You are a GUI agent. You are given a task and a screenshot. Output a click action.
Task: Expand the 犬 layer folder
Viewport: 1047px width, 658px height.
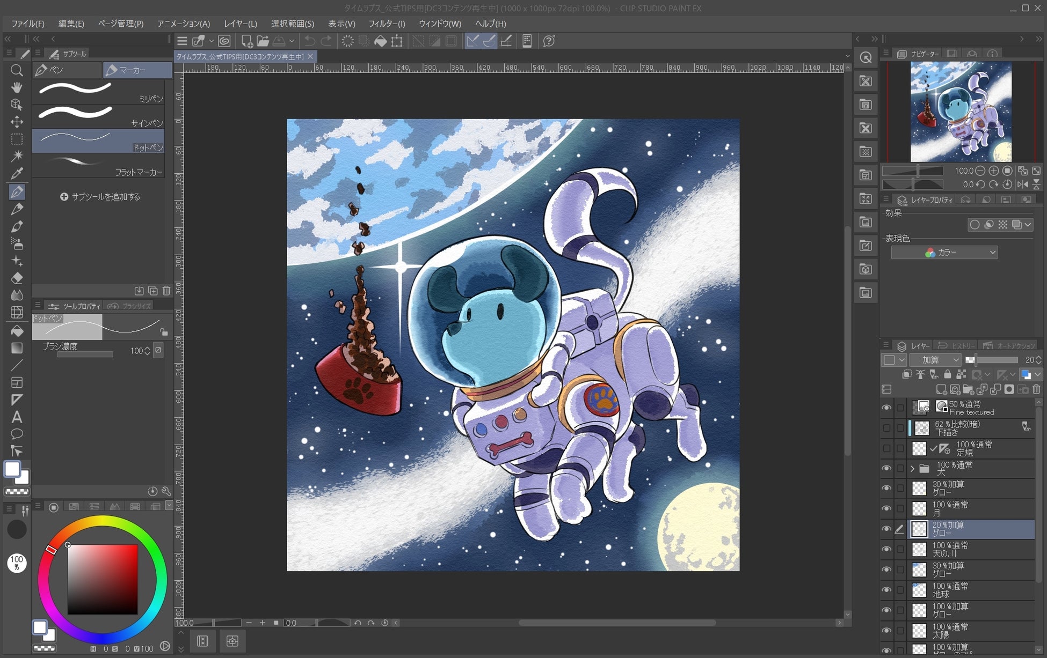(x=912, y=469)
